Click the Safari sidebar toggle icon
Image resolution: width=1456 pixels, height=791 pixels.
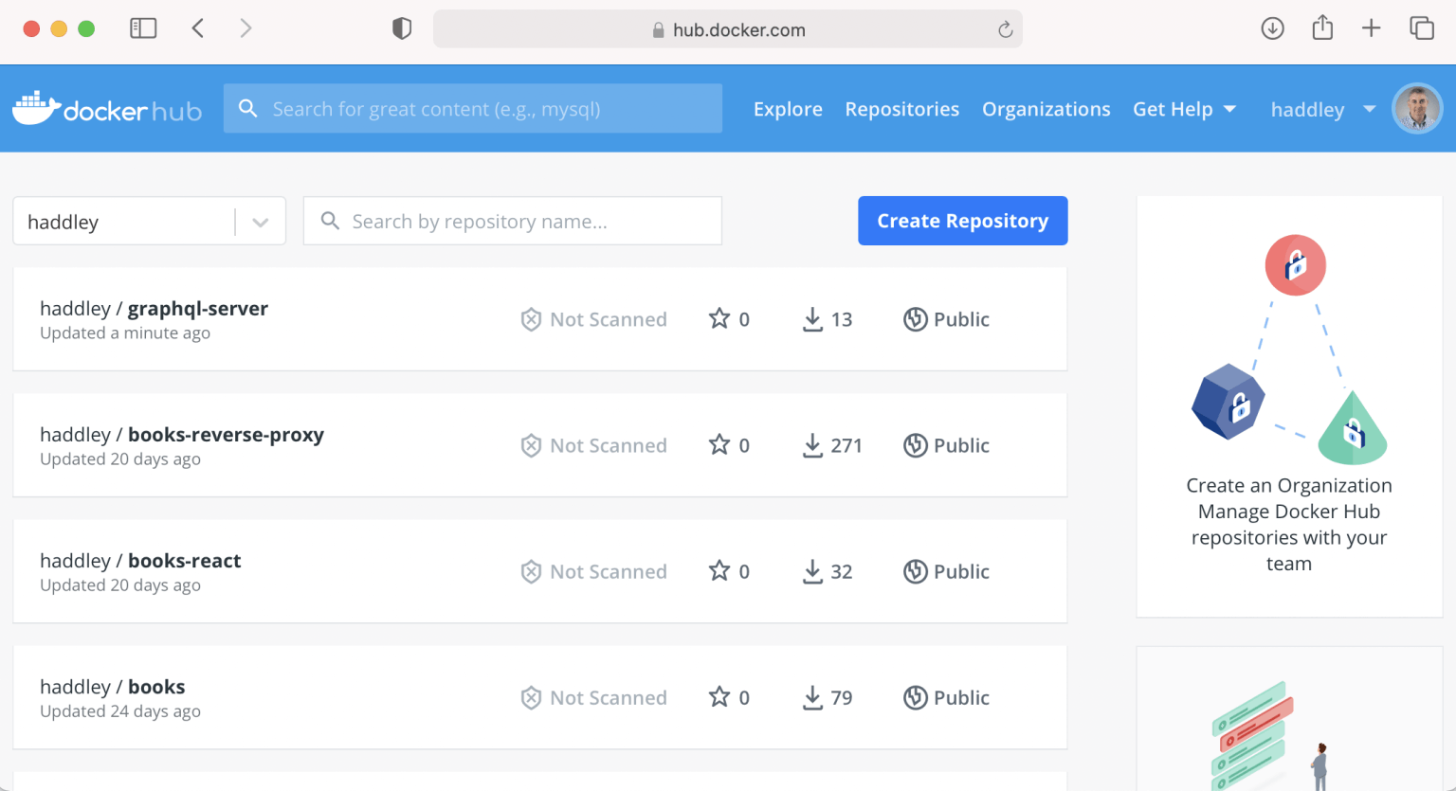(x=143, y=28)
